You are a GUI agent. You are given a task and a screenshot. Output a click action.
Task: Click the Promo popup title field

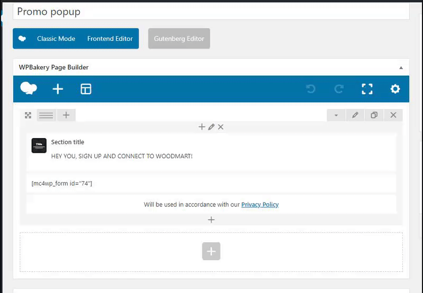pos(211,12)
